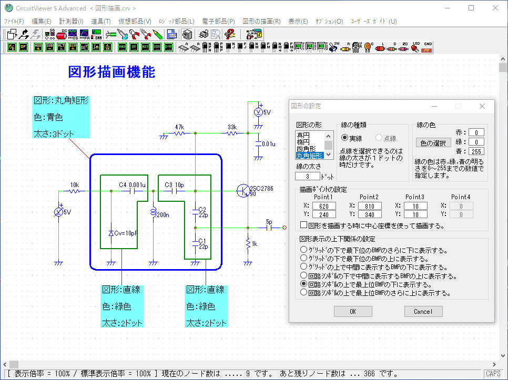Pick the soldering iron tool

[x=123, y=34]
